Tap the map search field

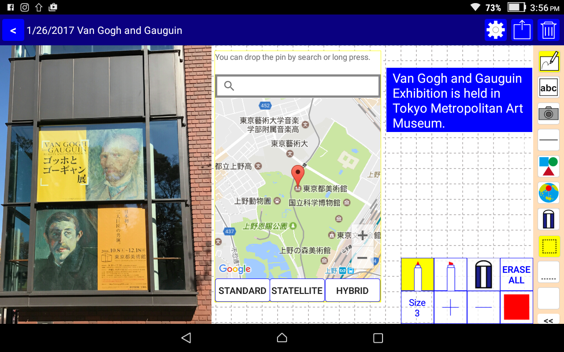pyautogui.click(x=298, y=86)
